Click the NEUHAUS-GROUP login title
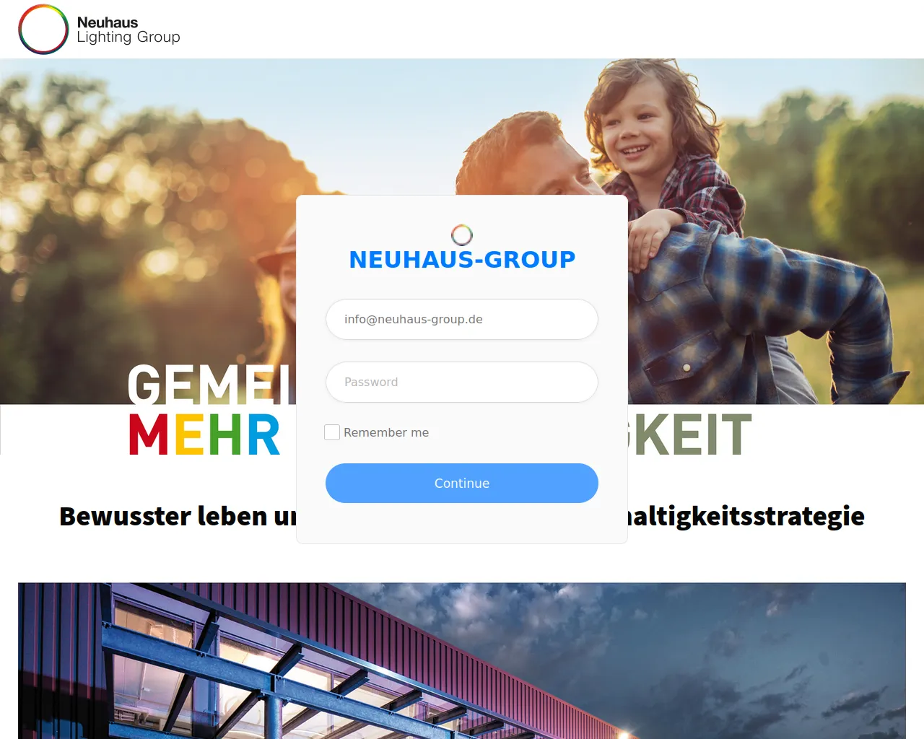 pyautogui.click(x=462, y=260)
